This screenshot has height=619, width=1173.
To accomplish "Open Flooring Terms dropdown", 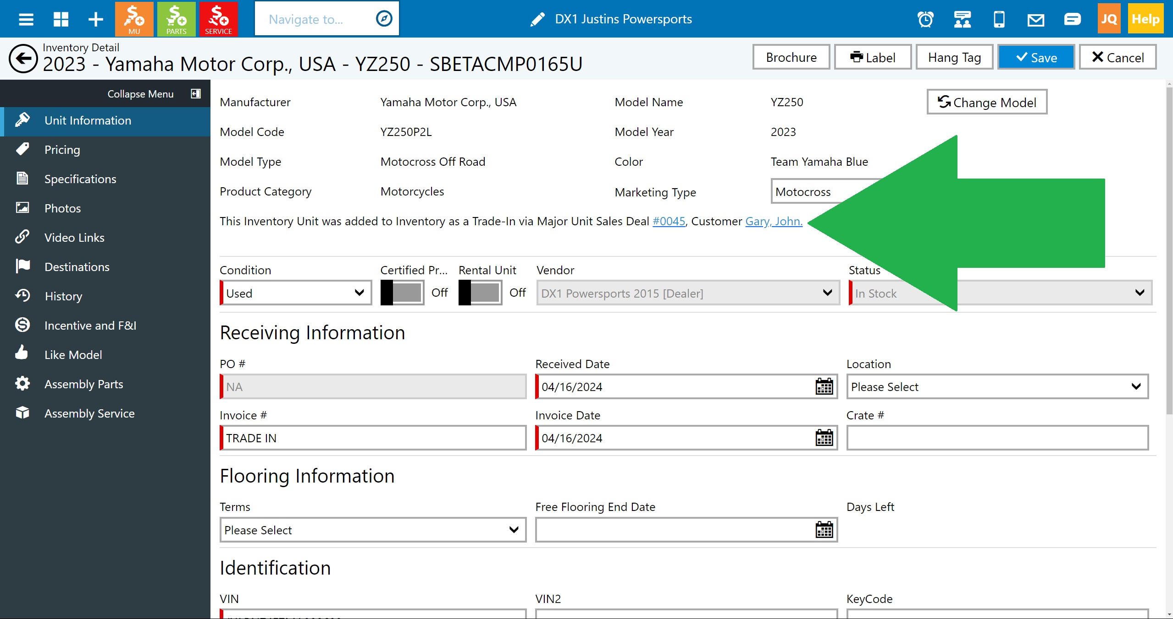I will tap(372, 530).
